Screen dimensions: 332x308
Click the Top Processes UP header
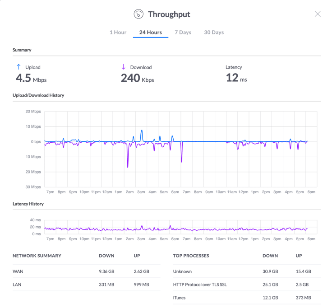299,256
